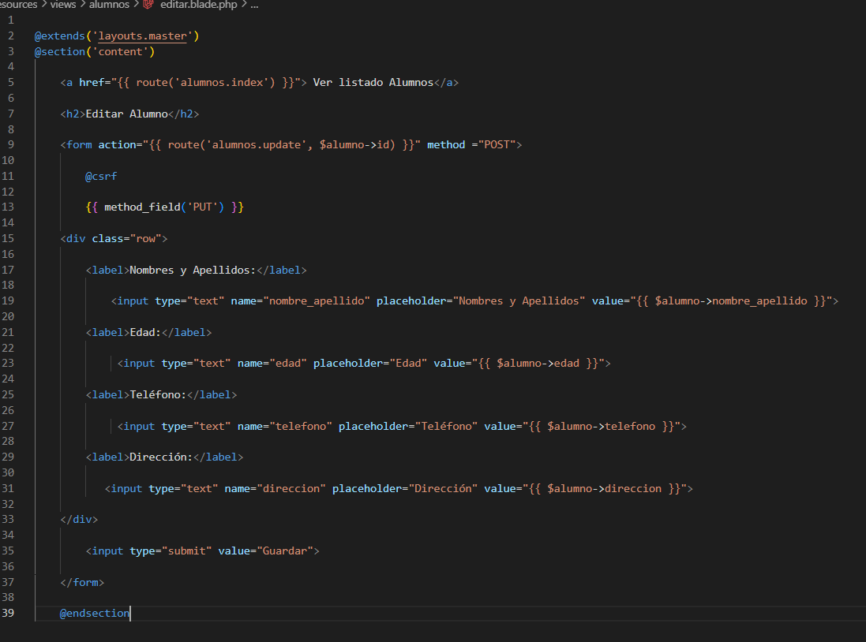The width and height of the screenshot is (866, 642).
Task: Click the "POST" method value
Action: [497, 144]
